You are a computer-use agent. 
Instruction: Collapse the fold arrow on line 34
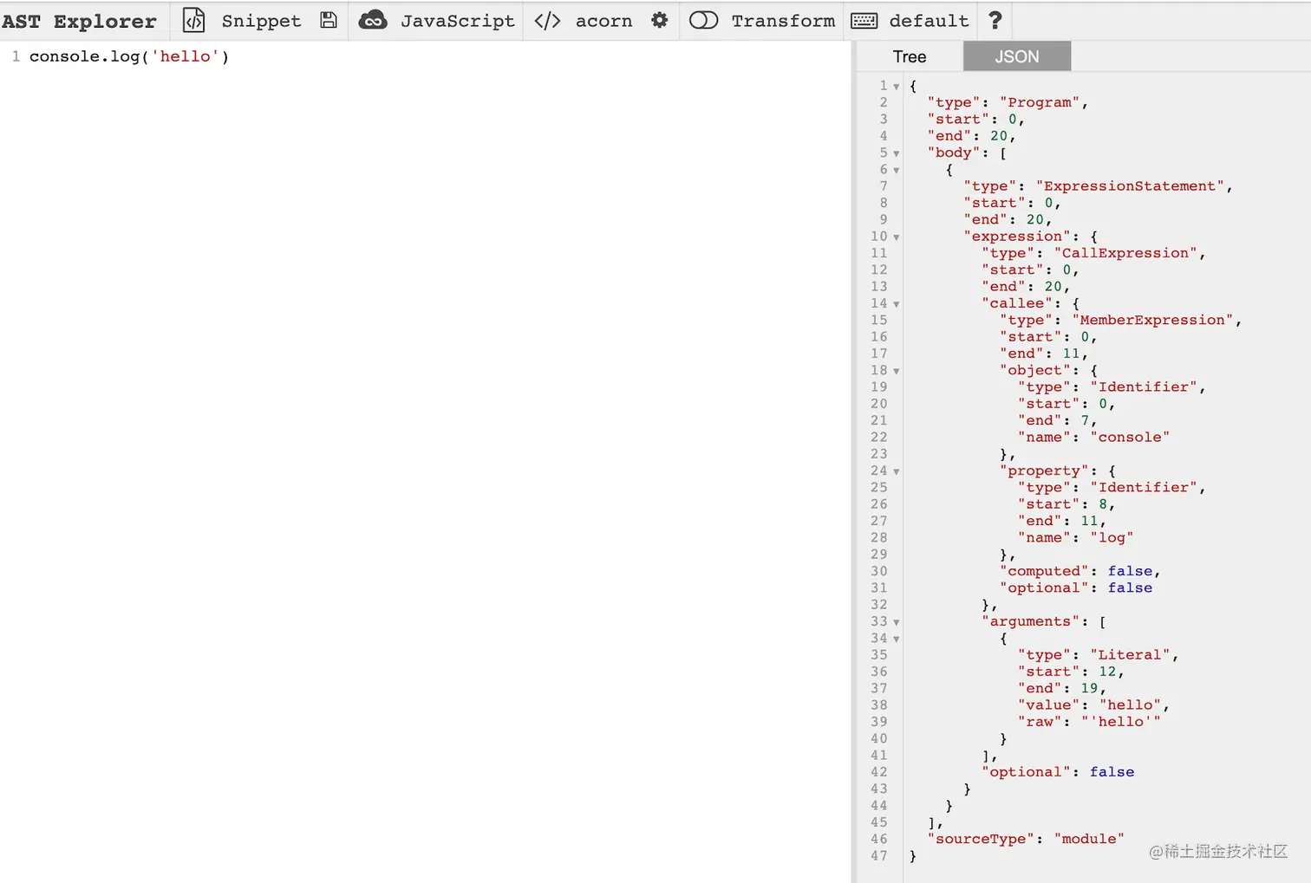coord(897,640)
